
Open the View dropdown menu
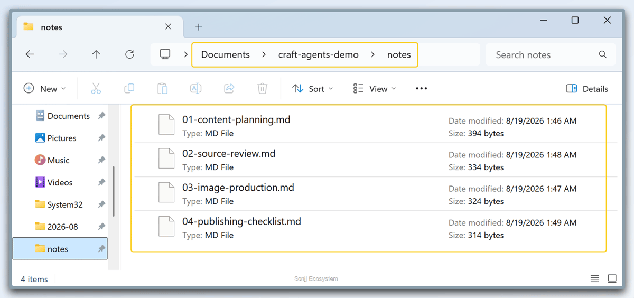pyautogui.click(x=375, y=89)
